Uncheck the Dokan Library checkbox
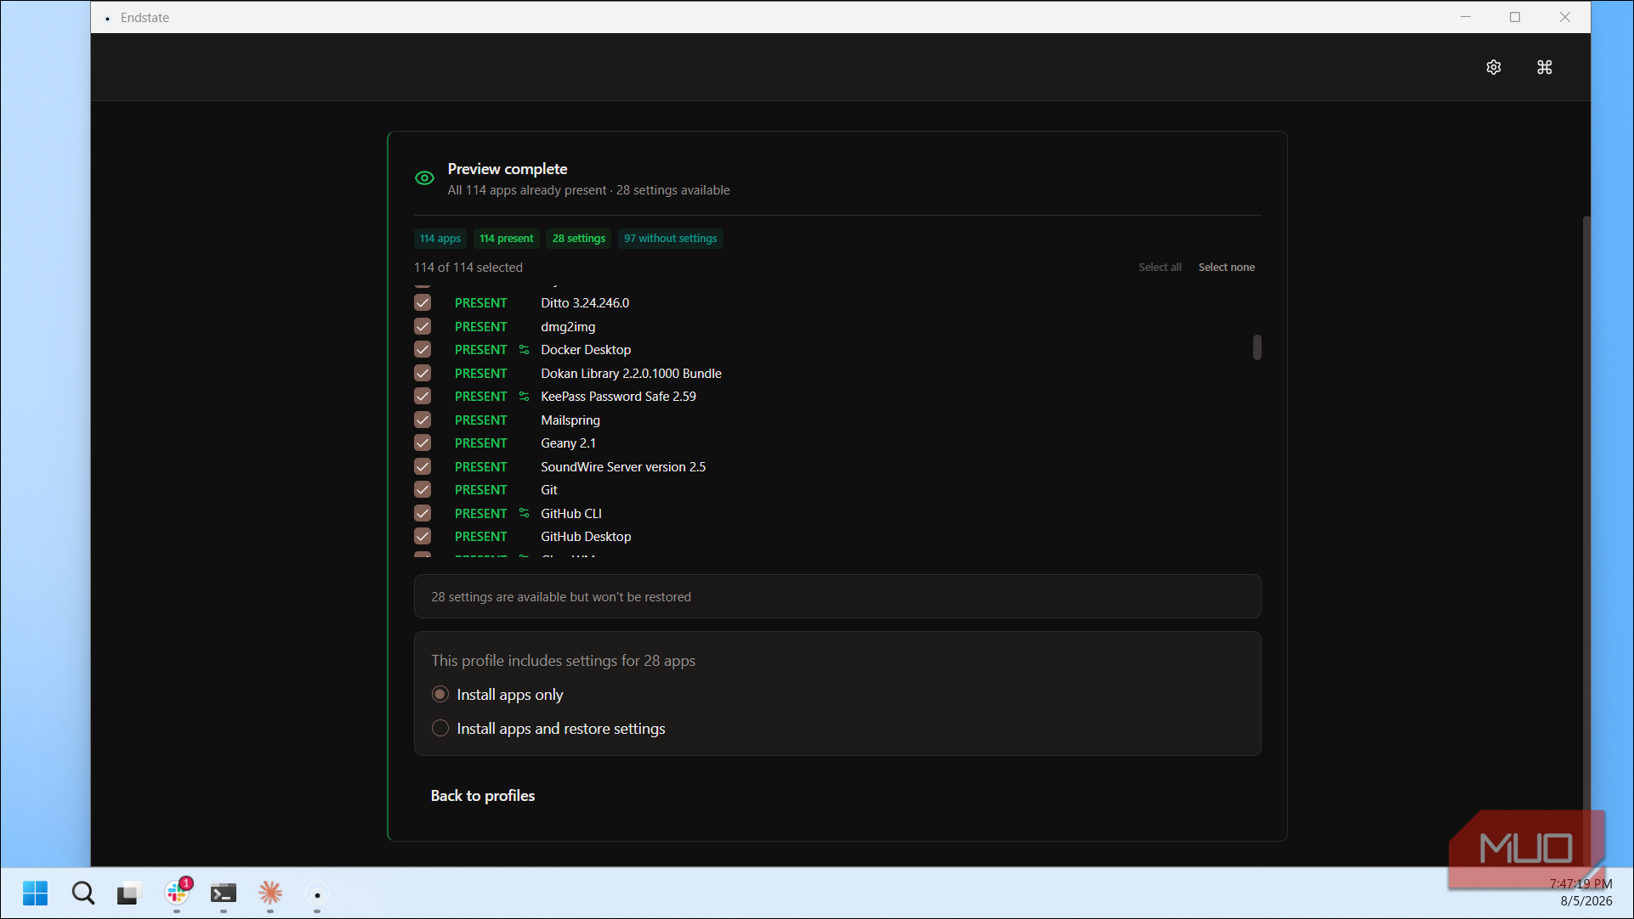 pos(423,374)
